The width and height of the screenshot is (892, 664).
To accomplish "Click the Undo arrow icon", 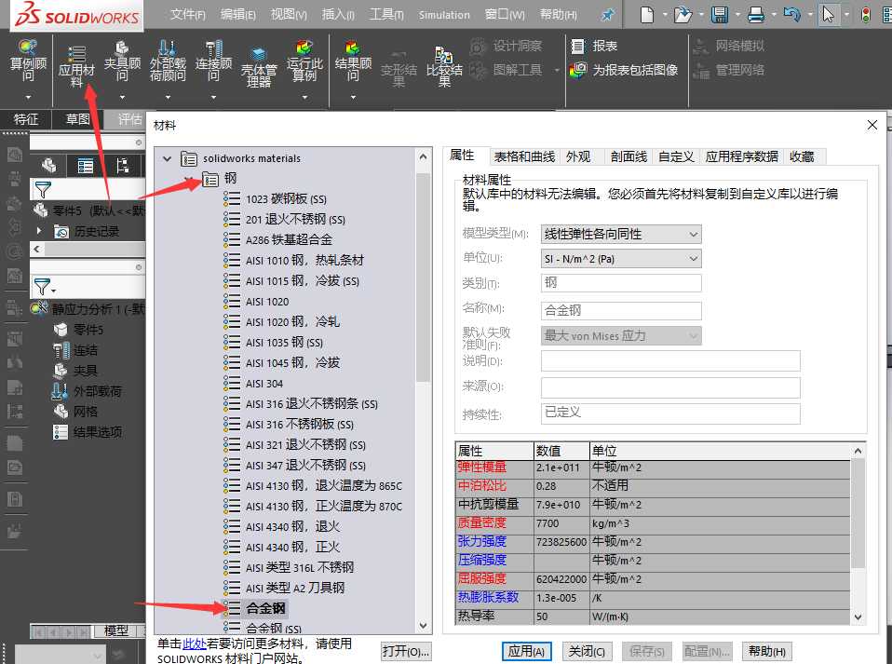I will click(791, 14).
